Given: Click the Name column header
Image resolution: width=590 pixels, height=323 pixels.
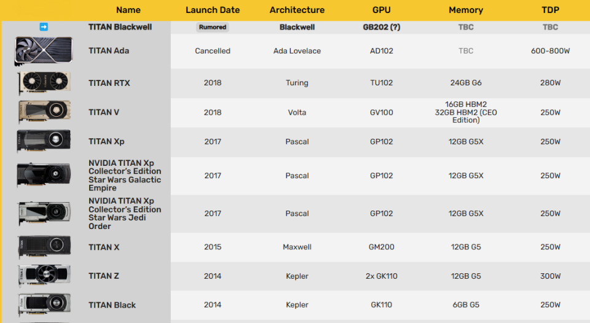Looking at the screenshot, I should click(x=128, y=10).
